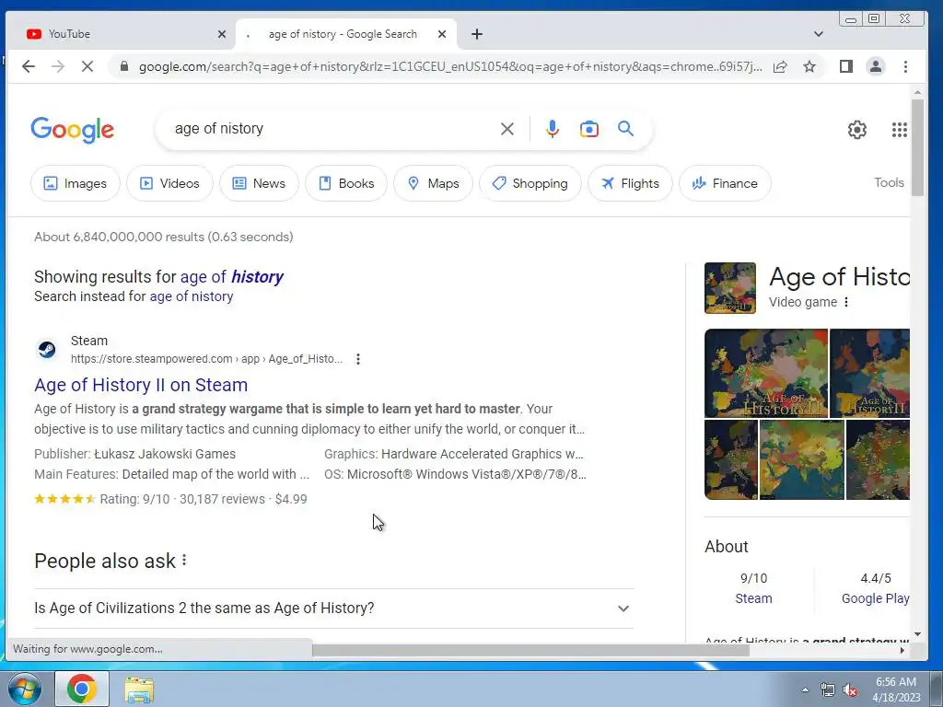Image resolution: width=943 pixels, height=707 pixels.
Task: Open the Chrome profile avatar
Action: [x=876, y=66]
